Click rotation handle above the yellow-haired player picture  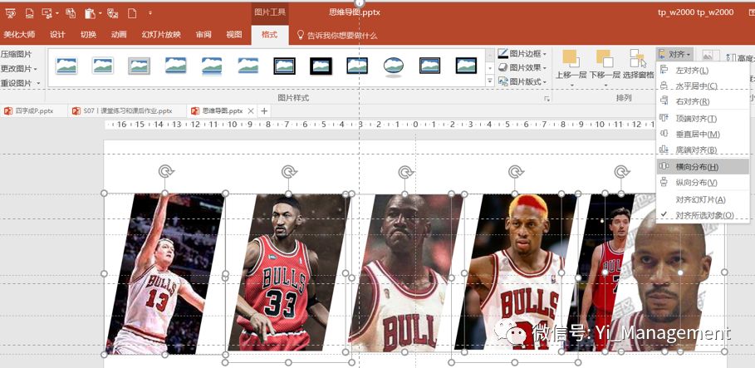(516, 171)
